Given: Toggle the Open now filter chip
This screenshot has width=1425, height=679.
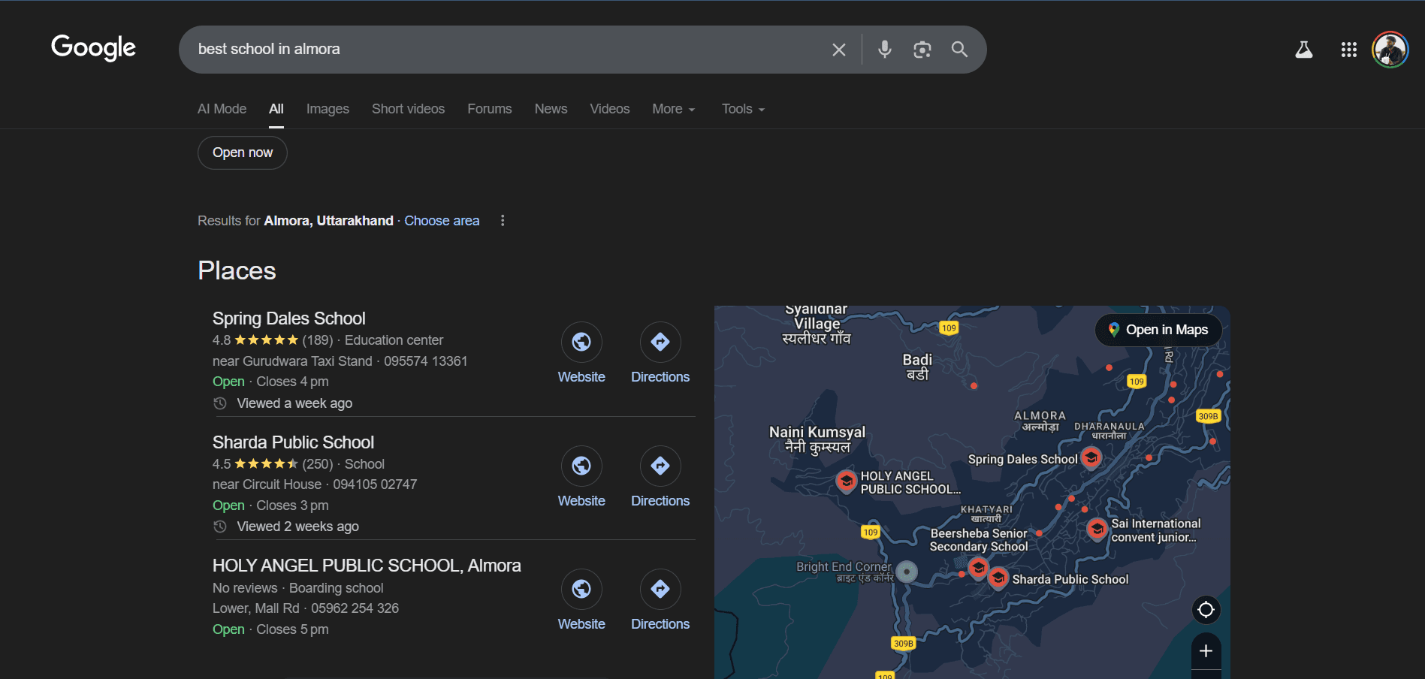Looking at the screenshot, I should (242, 152).
